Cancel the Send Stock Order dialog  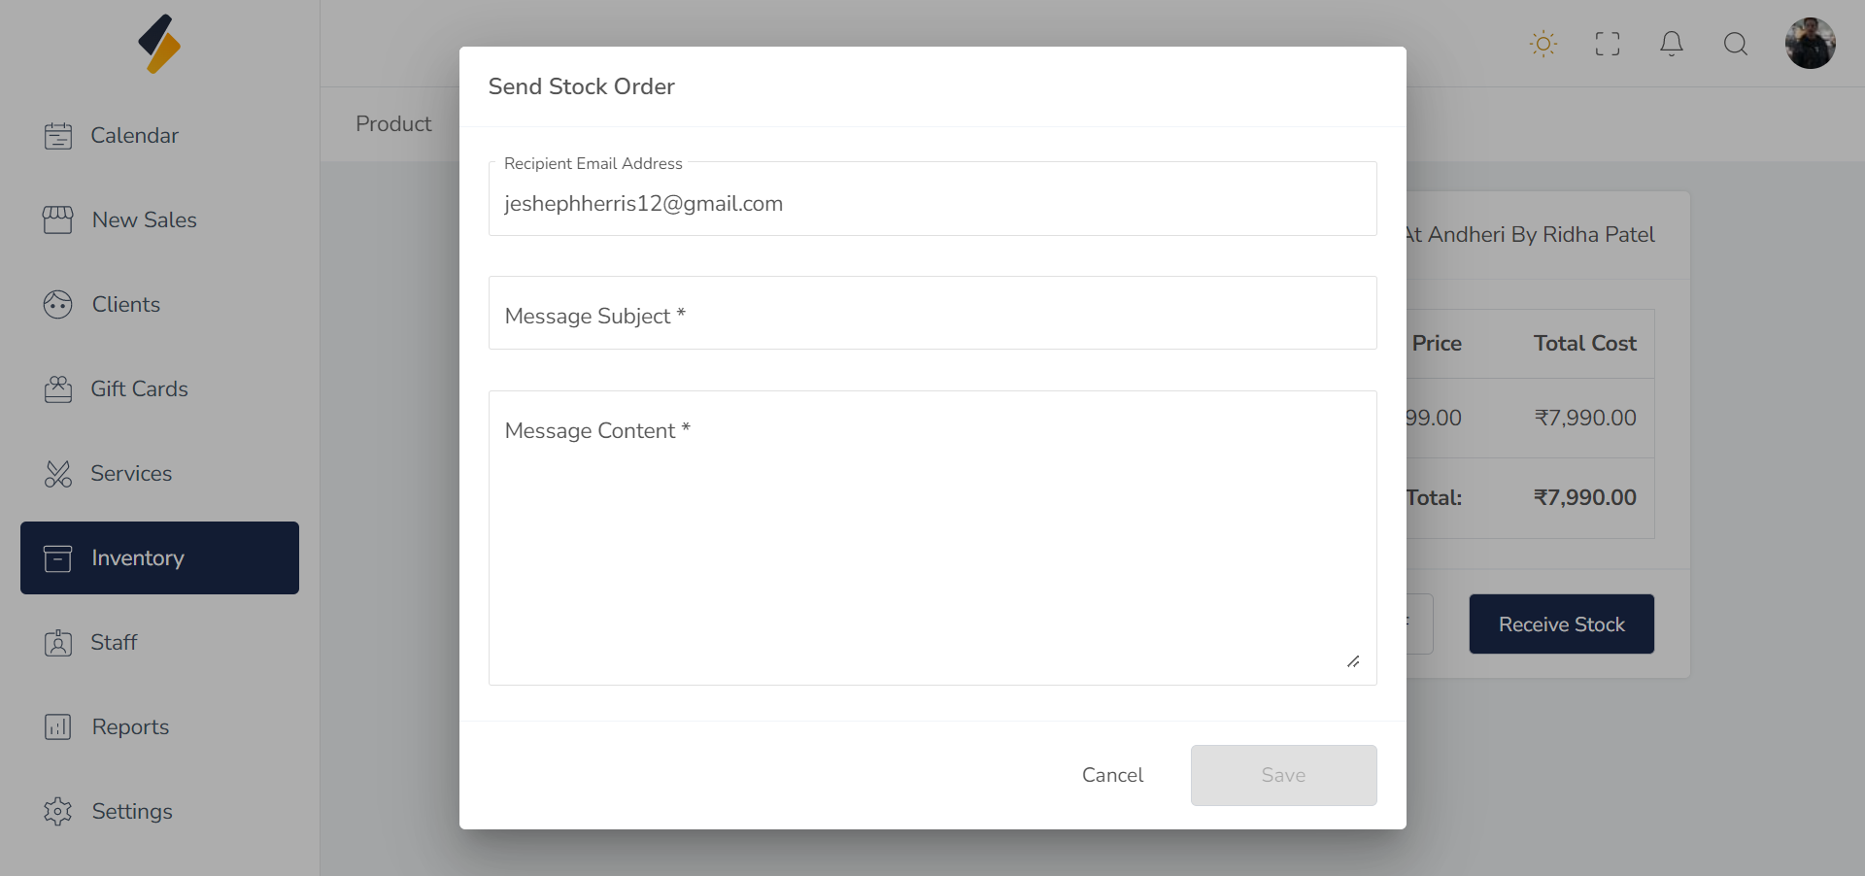click(x=1112, y=775)
